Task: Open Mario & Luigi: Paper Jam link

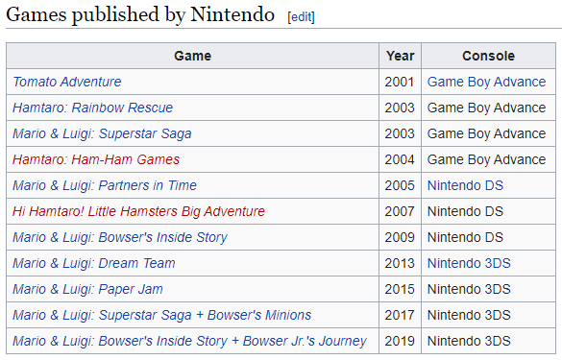Action: 87,289
